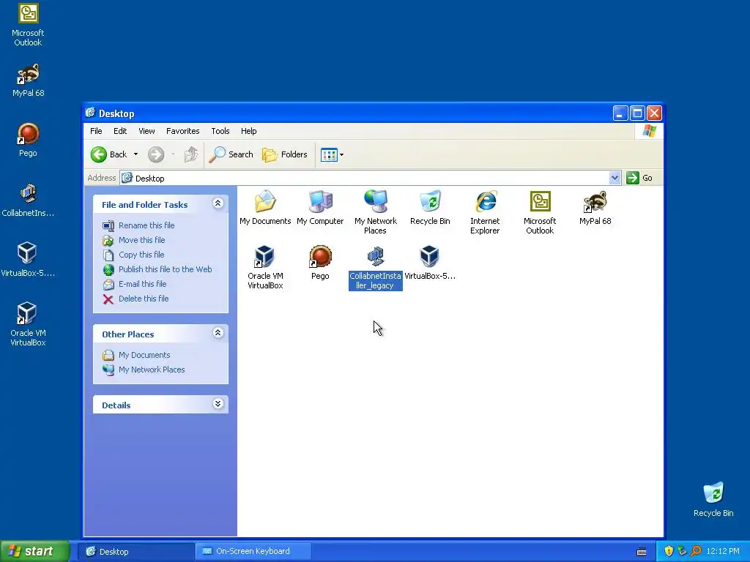The width and height of the screenshot is (750, 562).
Task: Click the Start button
Action: click(x=34, y=552)
